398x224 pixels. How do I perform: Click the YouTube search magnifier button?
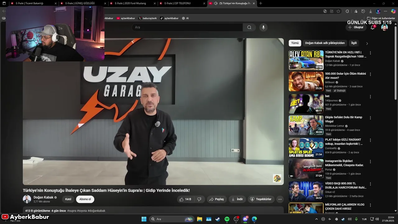[249, 27]
